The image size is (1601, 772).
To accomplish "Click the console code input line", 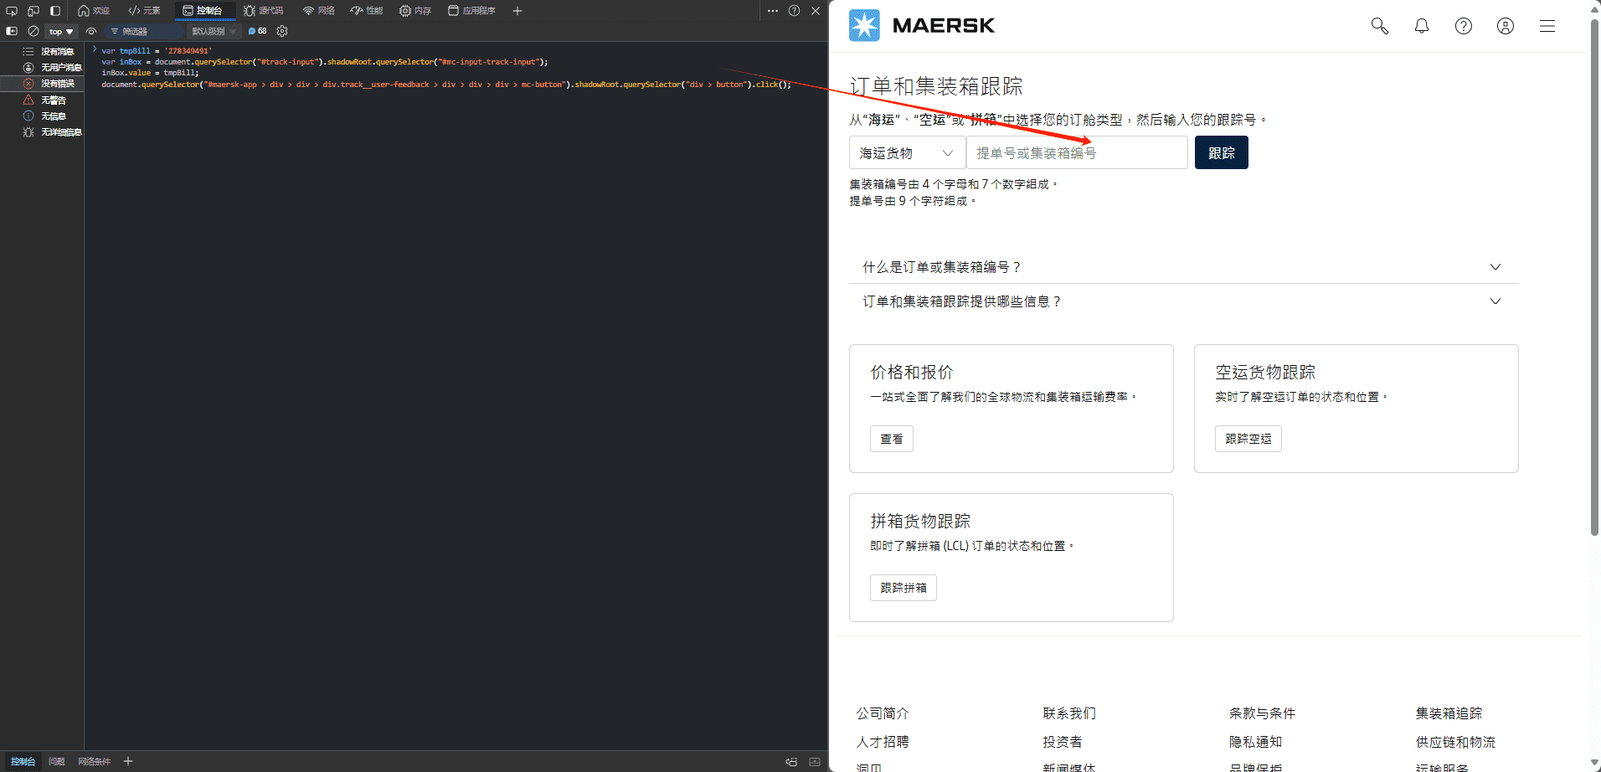I will [456, 68].
